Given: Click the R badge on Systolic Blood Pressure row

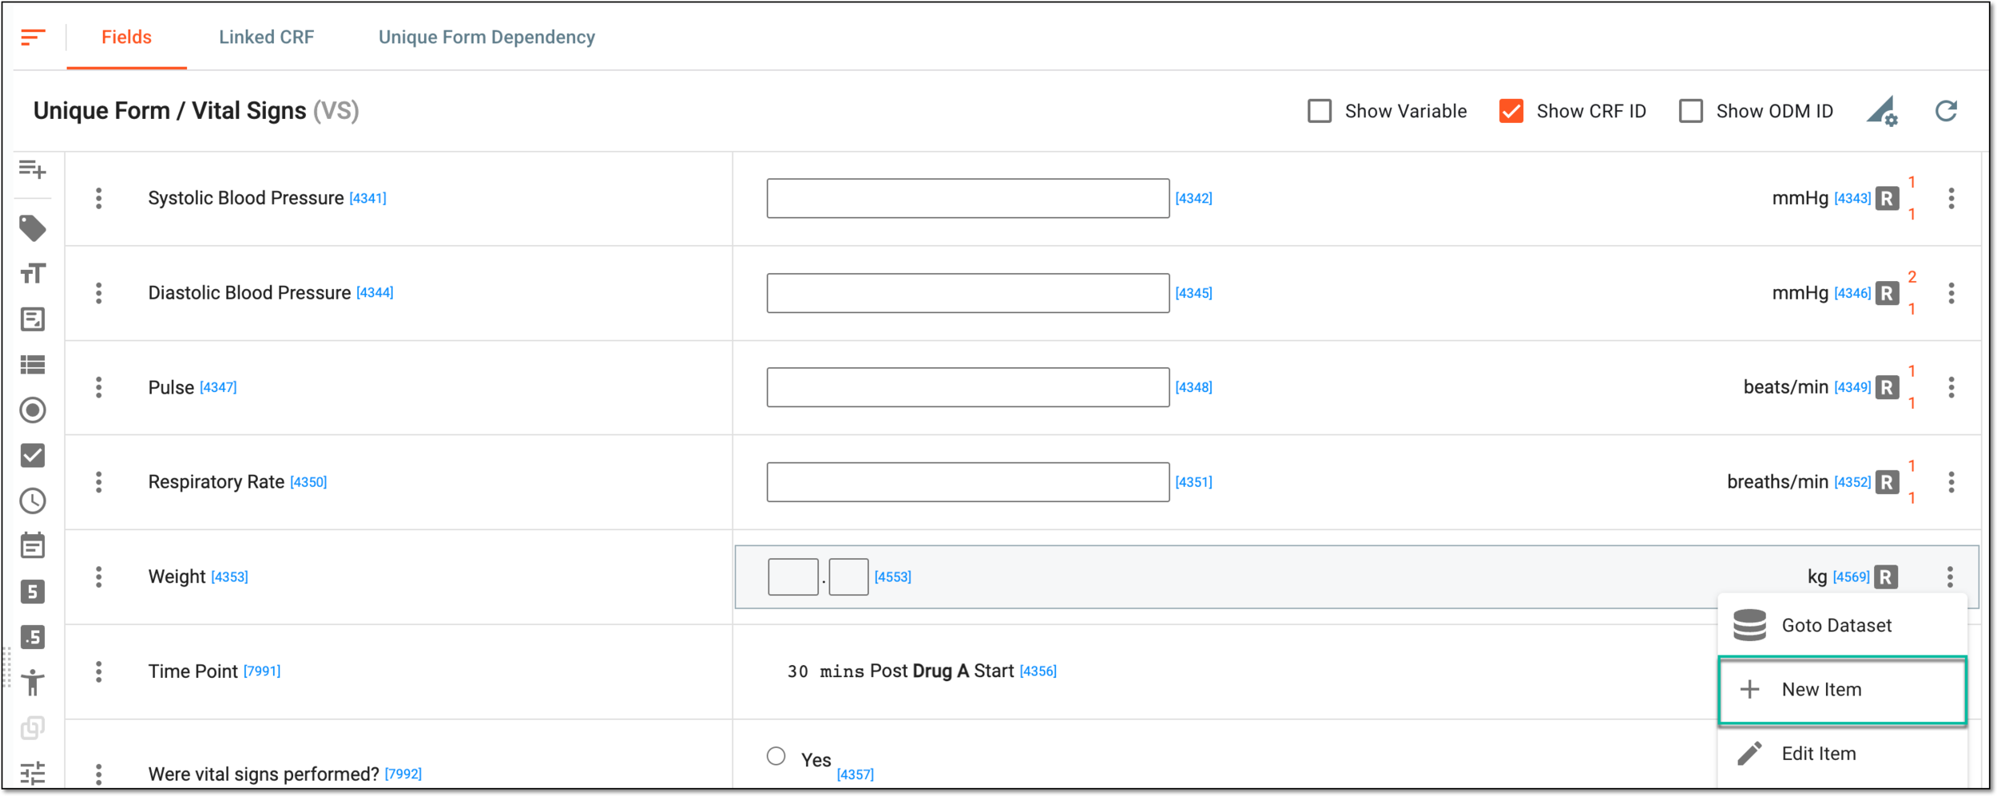Looking at the screenshot, I should tap(1888, 198).
